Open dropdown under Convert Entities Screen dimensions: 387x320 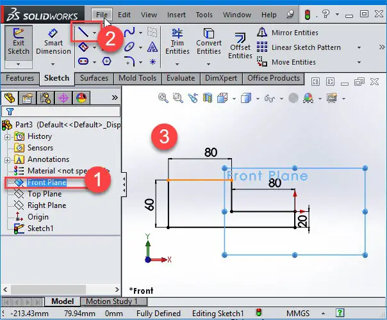[208, 65]
